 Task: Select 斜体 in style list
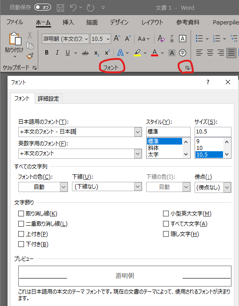coord(164,148)
